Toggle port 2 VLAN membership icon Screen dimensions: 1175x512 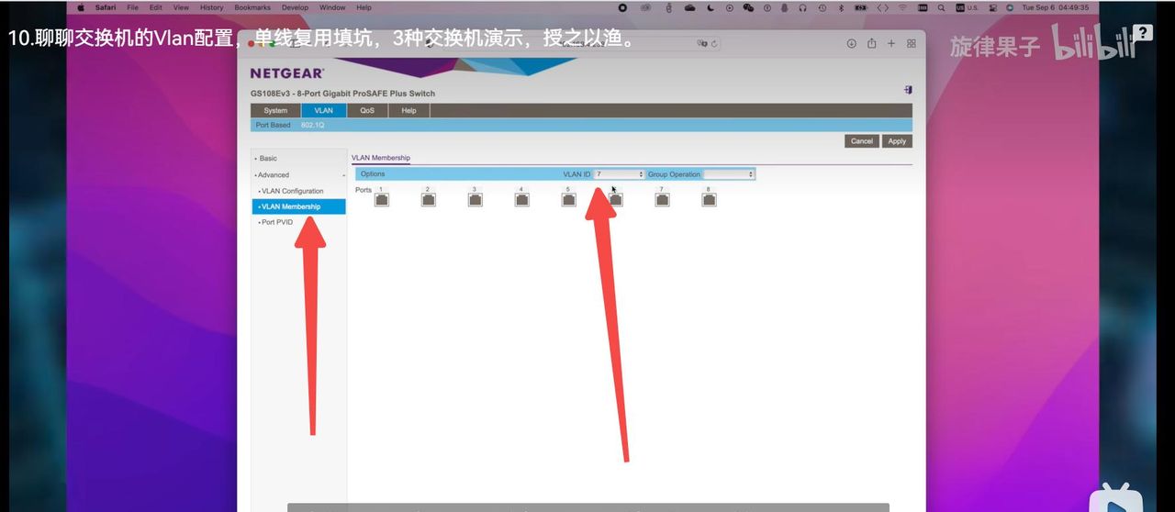tap(429, 199)
